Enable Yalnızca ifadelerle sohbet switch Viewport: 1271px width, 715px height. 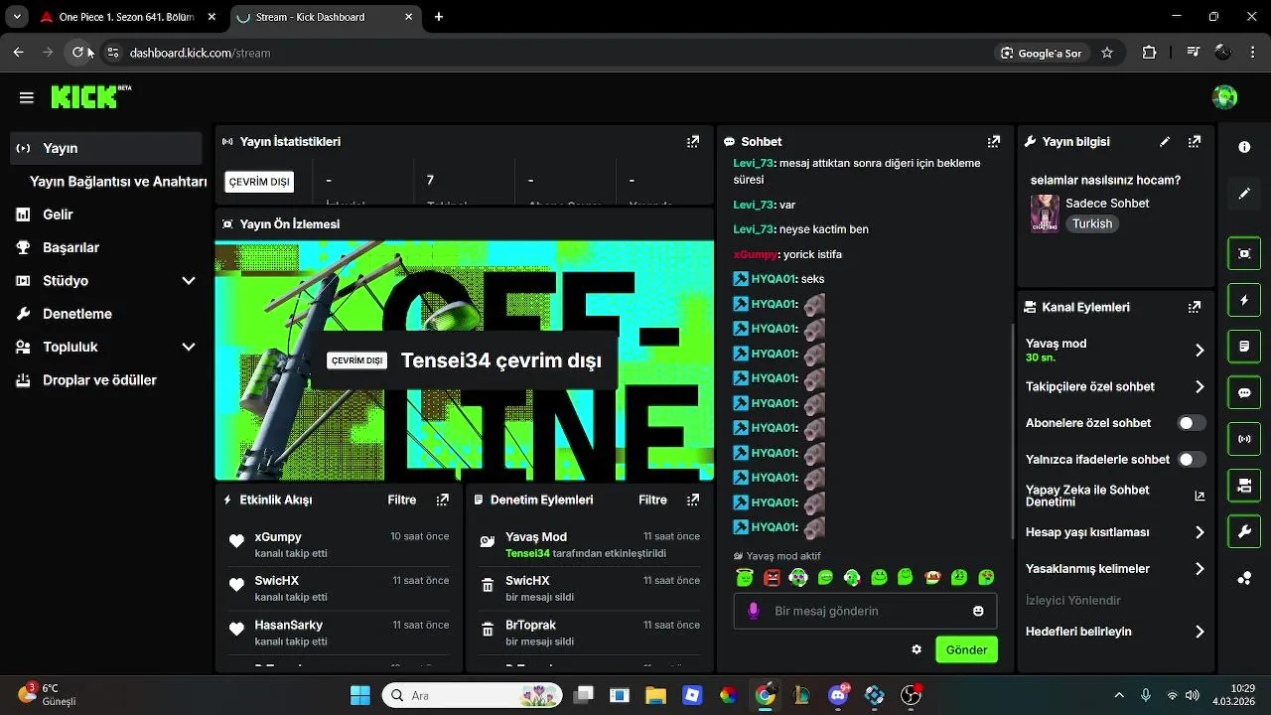1192,460
